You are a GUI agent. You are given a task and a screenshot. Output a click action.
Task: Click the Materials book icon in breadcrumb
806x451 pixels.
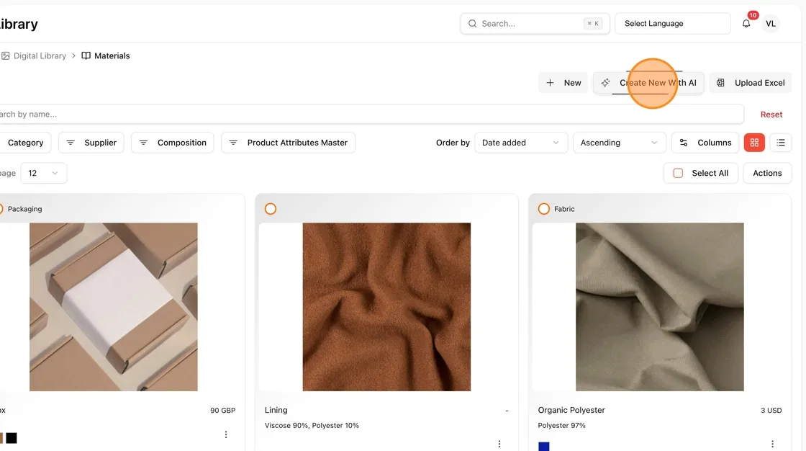pos(86,55)
